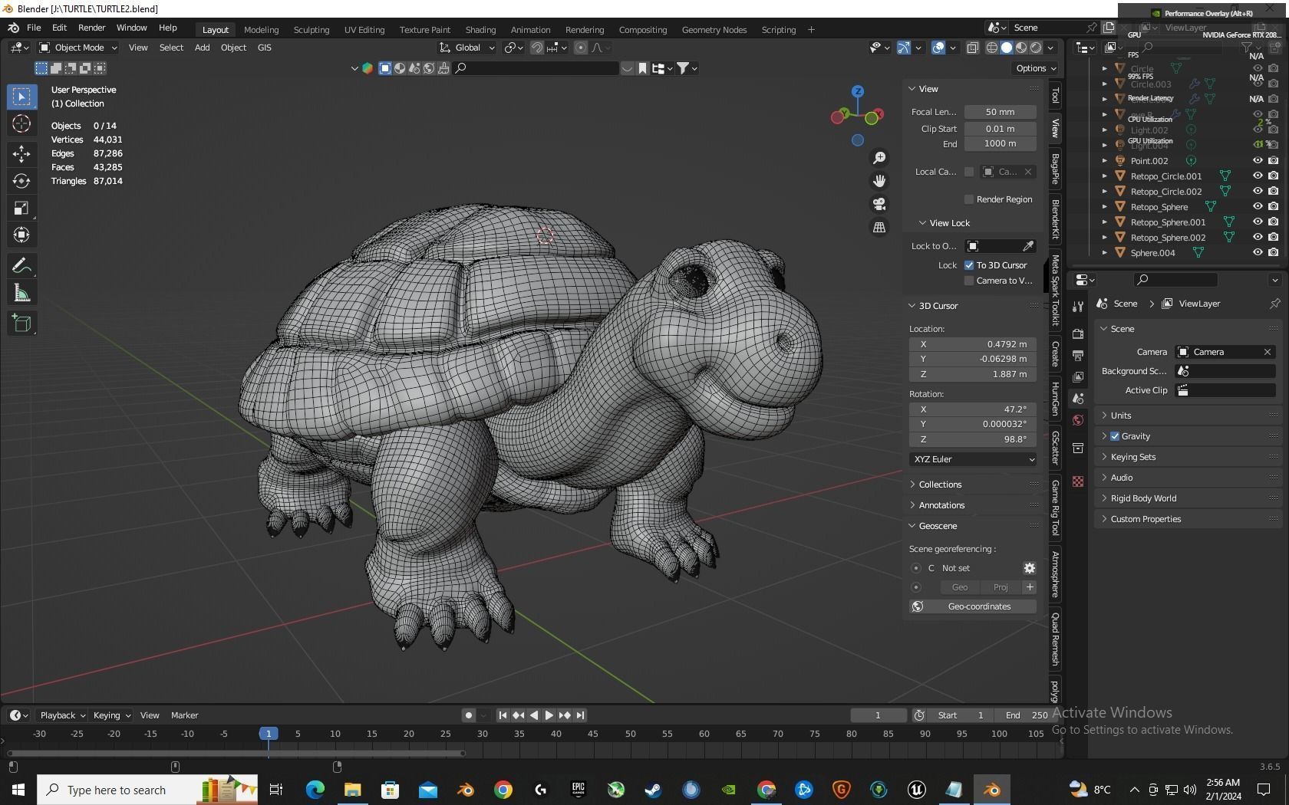Click the Clip Start 0.01 m field
Image resolution: width=1289 pixels, height=805 pixels.
click(x=1001, y=129)
